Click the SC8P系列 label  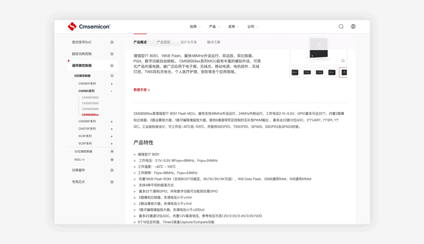click(85, 143)
